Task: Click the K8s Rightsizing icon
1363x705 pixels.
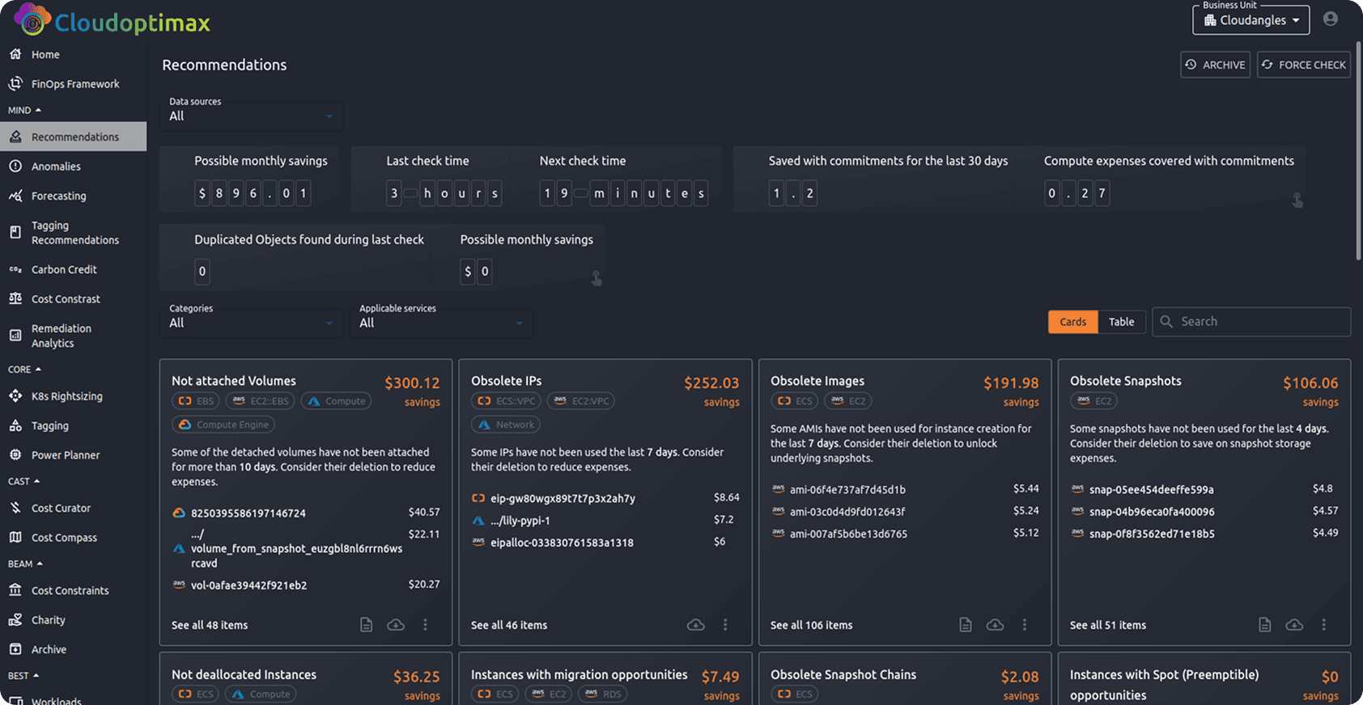Action: 15,396
